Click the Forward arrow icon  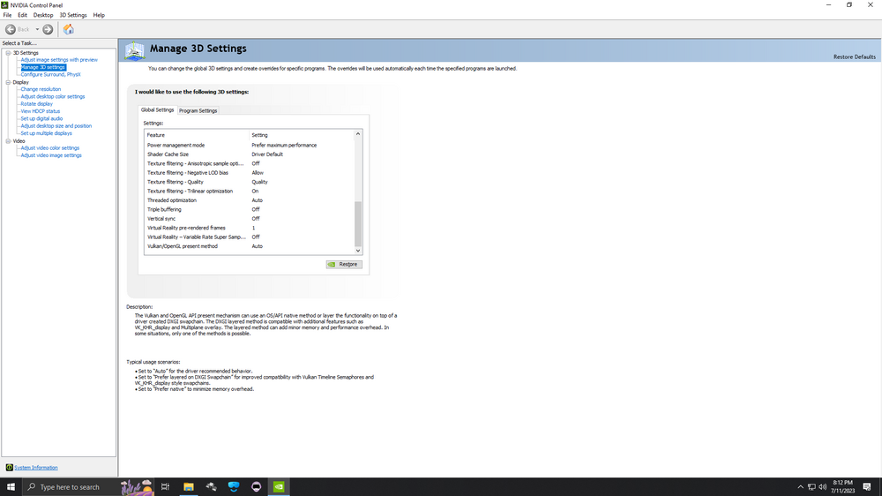tap(48, 29)
